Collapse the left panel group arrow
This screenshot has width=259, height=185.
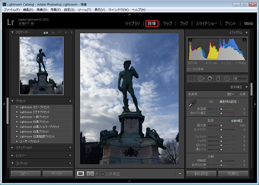[x=4, y=104]
